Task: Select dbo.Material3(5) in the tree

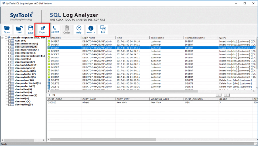Action: tap(25, 71)
